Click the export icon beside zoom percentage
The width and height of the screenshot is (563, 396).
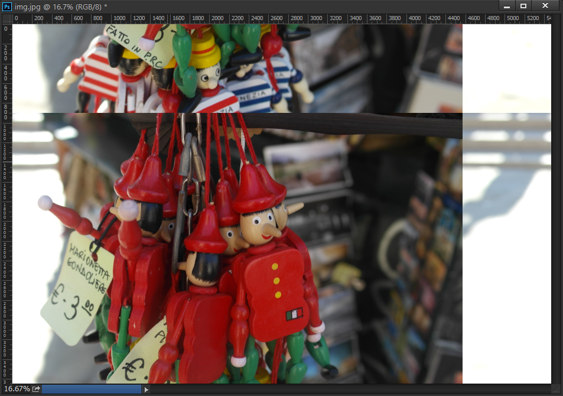click(x=37, y=389)
